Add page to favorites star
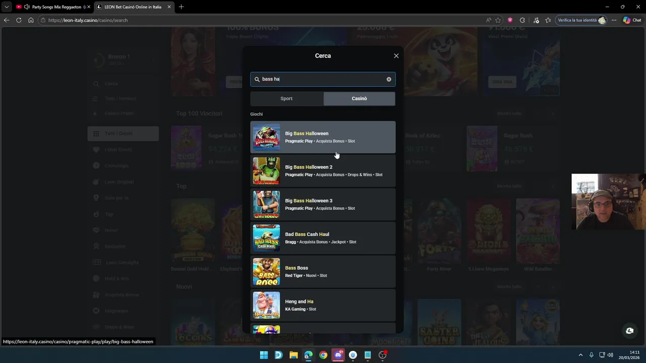This screenshot has height=363, width=646. [498, 20]
